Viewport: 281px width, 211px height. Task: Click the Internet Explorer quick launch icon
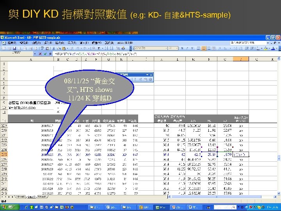point(27,207)
